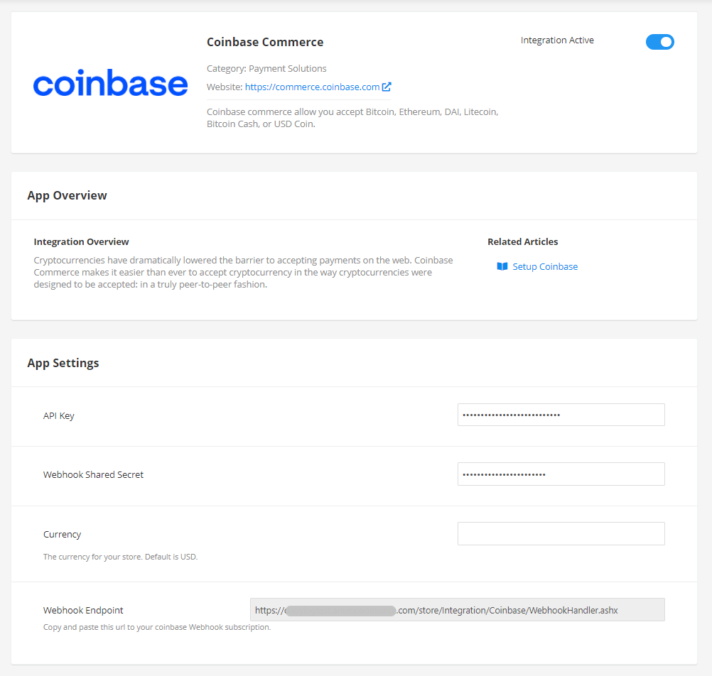Click the Integration Overview heading
This screenshot has height=676, width=712.
click(82, 241)
